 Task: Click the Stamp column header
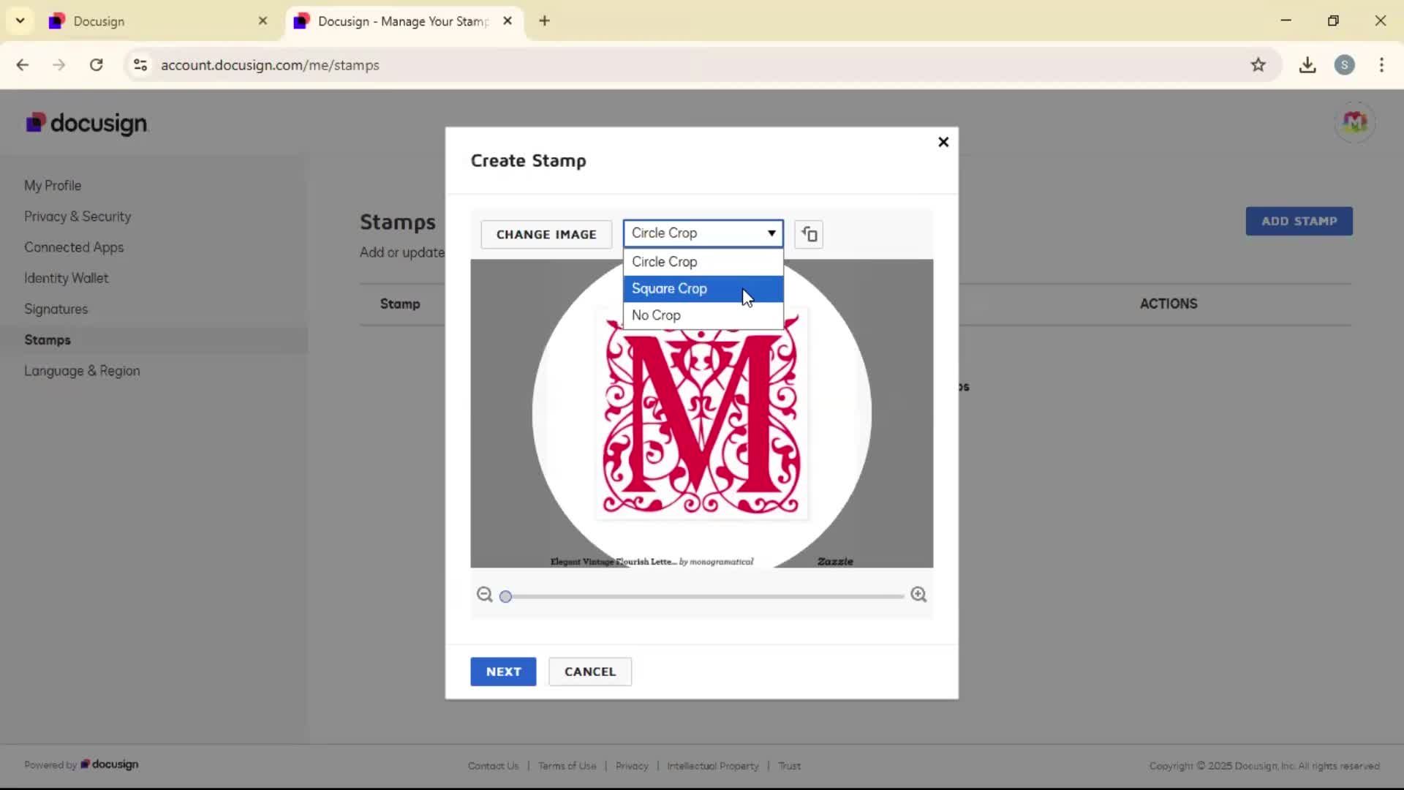tap(400, 304)
